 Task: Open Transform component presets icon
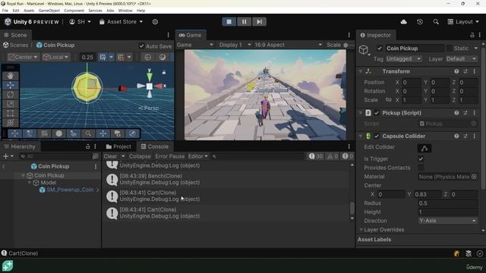coord(465,71)
